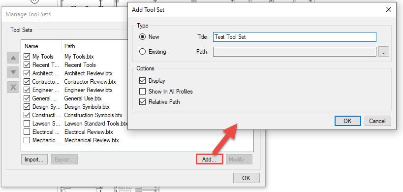
Task: Select the New radio button
Action: [x=142, y=37]
